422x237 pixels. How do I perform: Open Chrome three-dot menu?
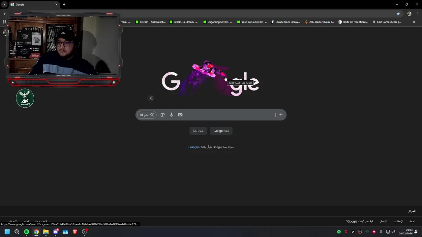pyautogui.click(x=417, y=14)
